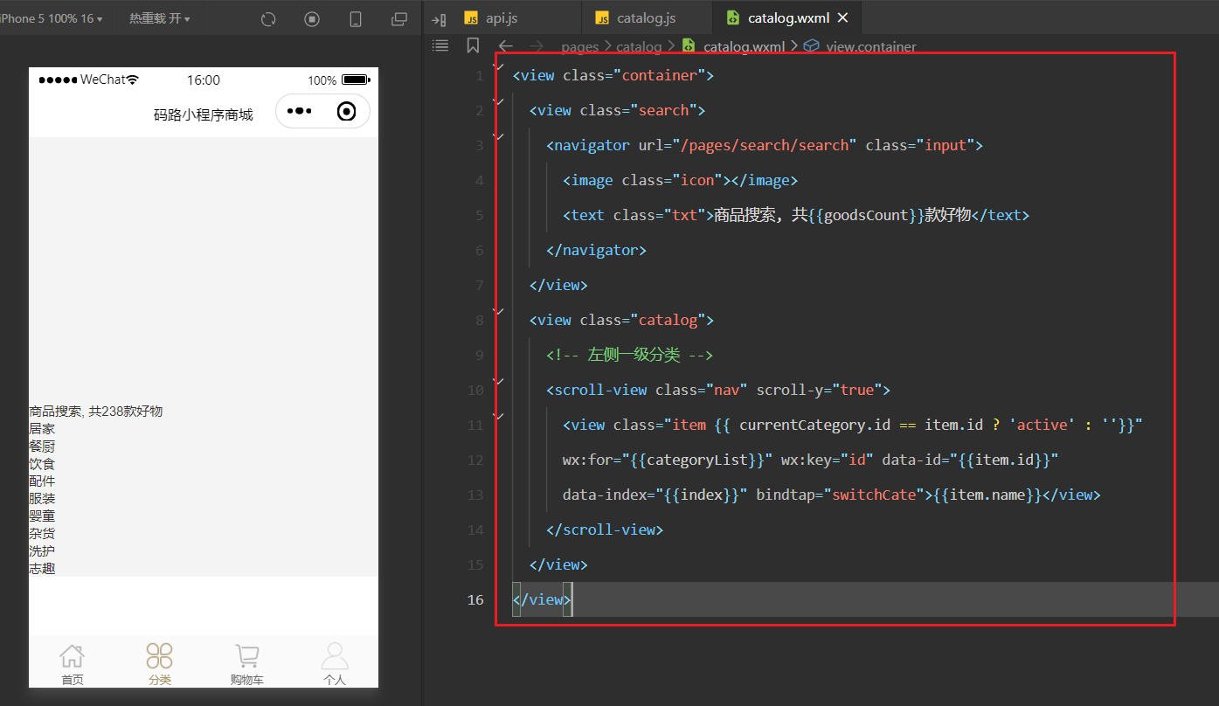The height and width of the screenshot is (706, 1219).
Task: Click the outline list icon in breadcrumb bar
Action: (x=440, y=45)
